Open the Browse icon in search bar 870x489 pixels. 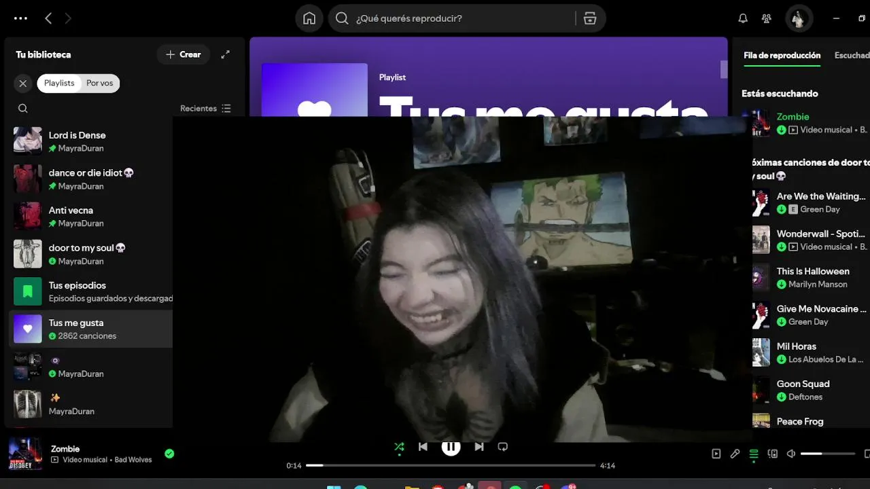590,18
